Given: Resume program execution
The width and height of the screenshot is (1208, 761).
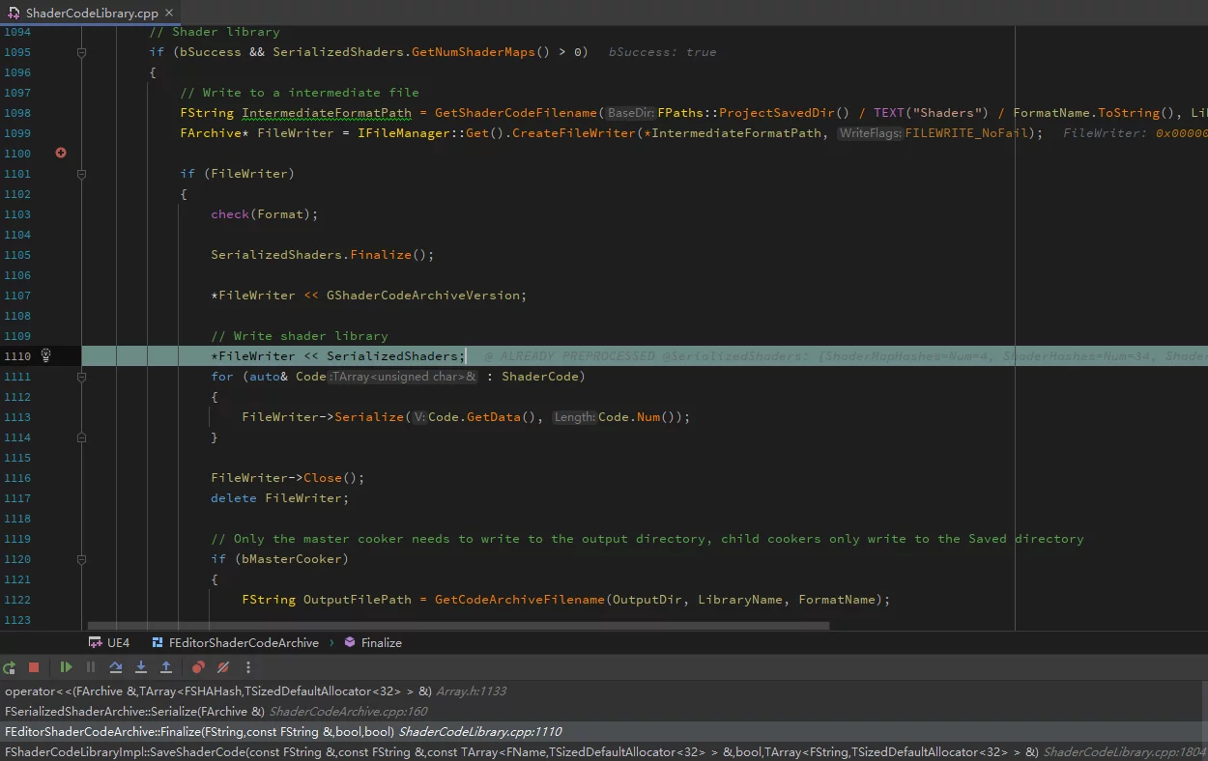Looking at the screenshot, I should pos(66,667).
